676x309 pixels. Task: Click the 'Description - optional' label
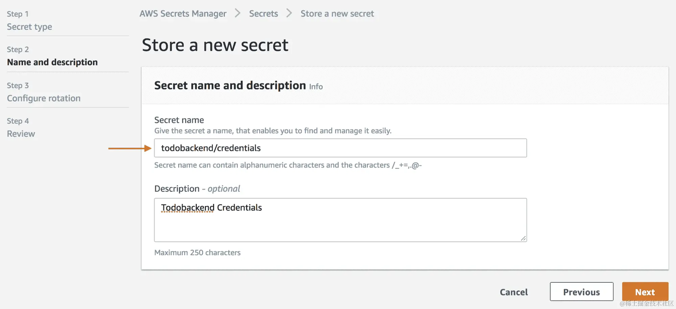[197, 189]
